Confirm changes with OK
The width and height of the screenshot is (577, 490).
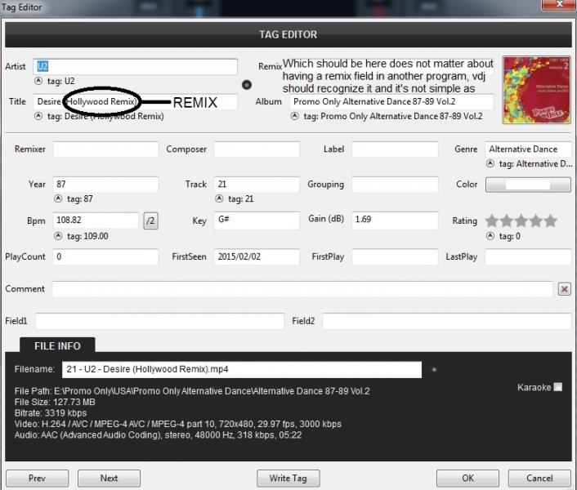point(467,479)
